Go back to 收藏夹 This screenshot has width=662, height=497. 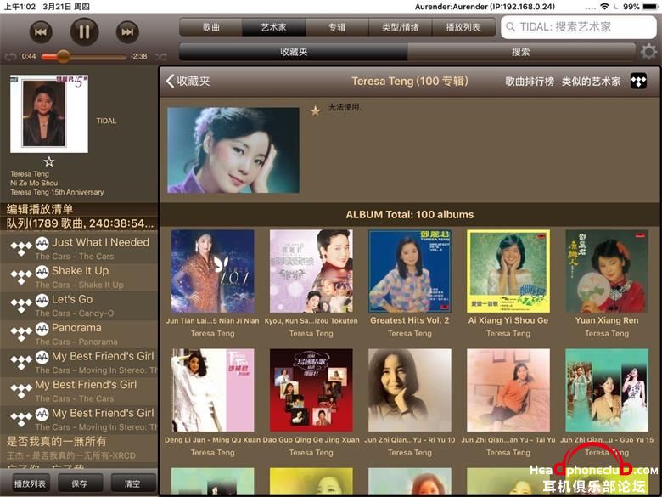pyautogui.click(x=188, y=81)
